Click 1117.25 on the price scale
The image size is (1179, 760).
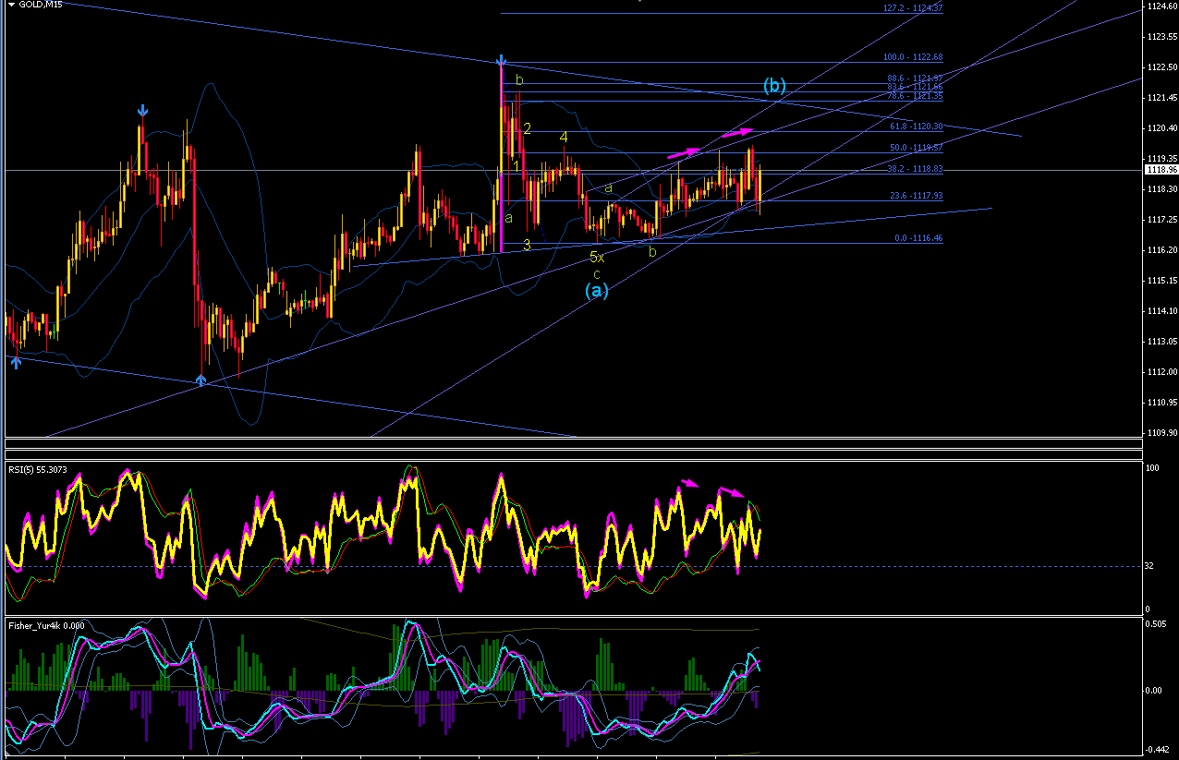coord(1161,220)
